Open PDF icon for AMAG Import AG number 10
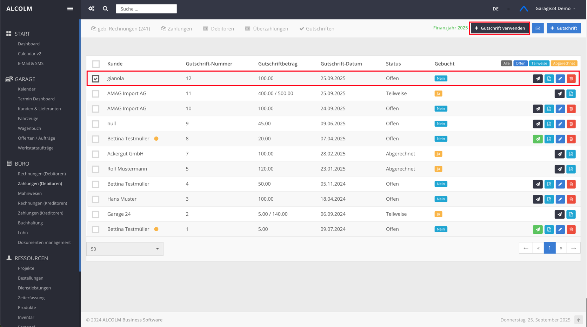Viewport: 587px width, 327px height. pyautogui.click(x=549, y=109)
